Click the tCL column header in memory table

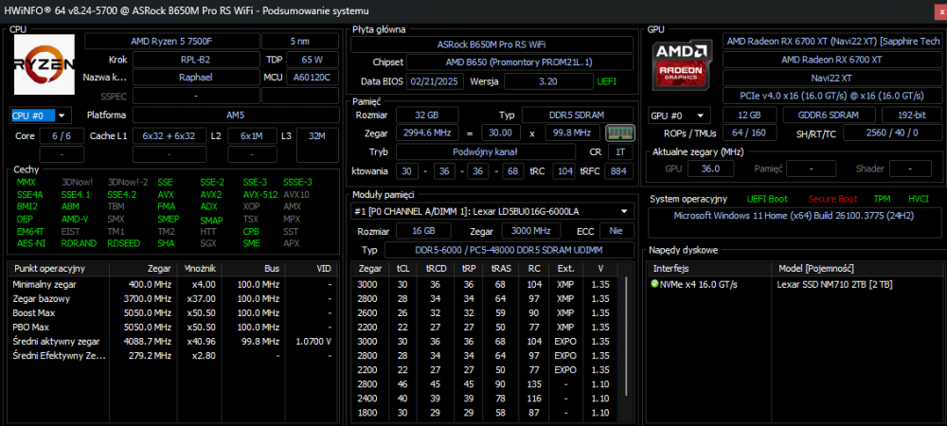(x=402, y=269)
